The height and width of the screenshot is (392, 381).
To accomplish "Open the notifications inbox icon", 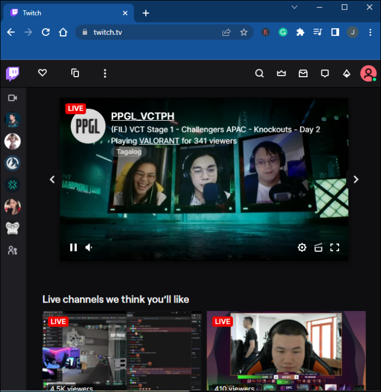I will (303, 73).
